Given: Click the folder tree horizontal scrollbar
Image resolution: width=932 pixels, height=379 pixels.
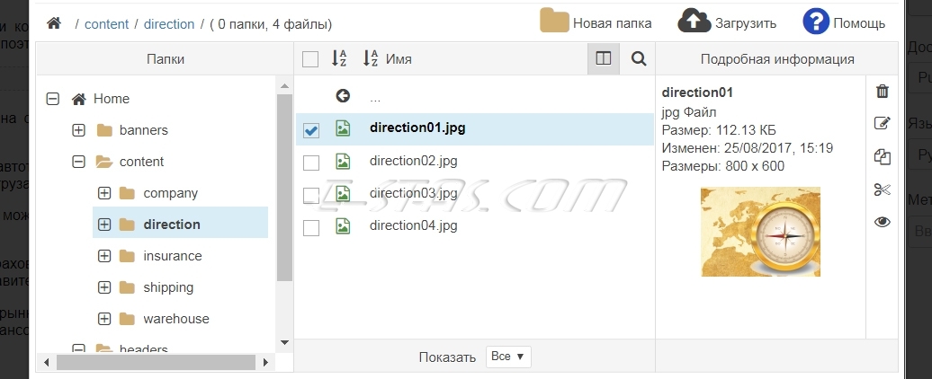Looking at the screenshot, I should click(x=156, y=362).
